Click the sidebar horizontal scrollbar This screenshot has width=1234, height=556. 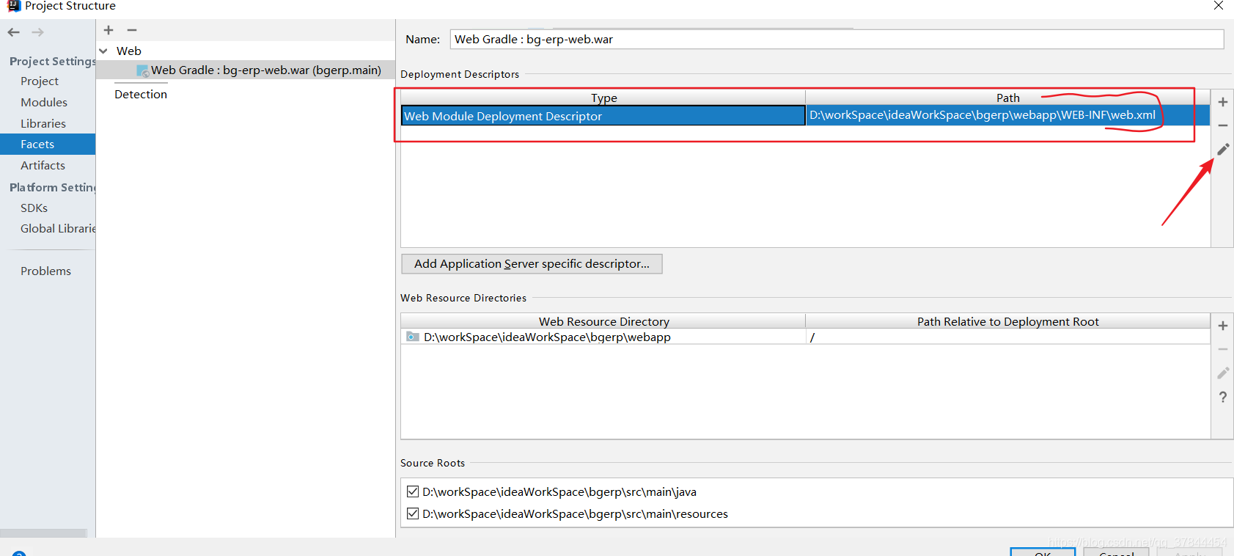(43, 533)
